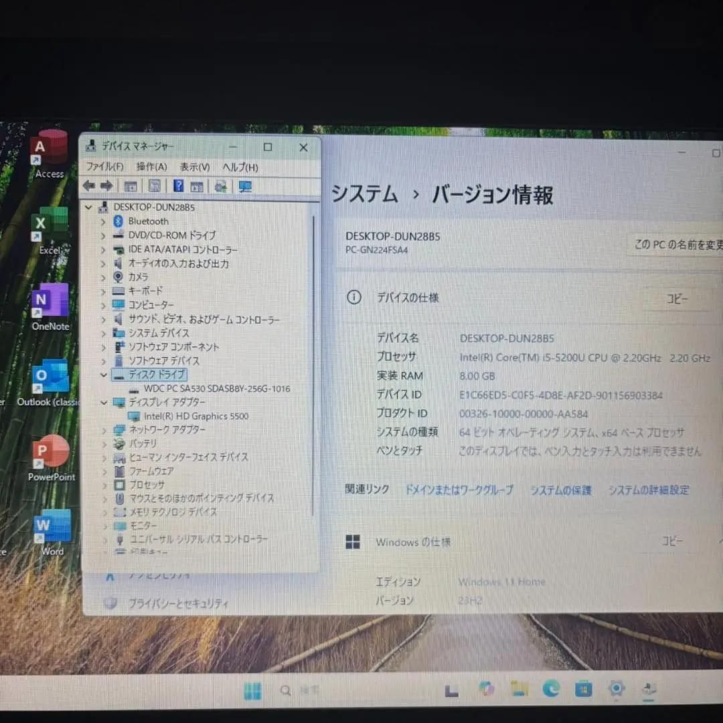Viewport: 723px width, 723px height.
Task: Select オーディオの入力および出力 tree item
Action: (178, 264)
